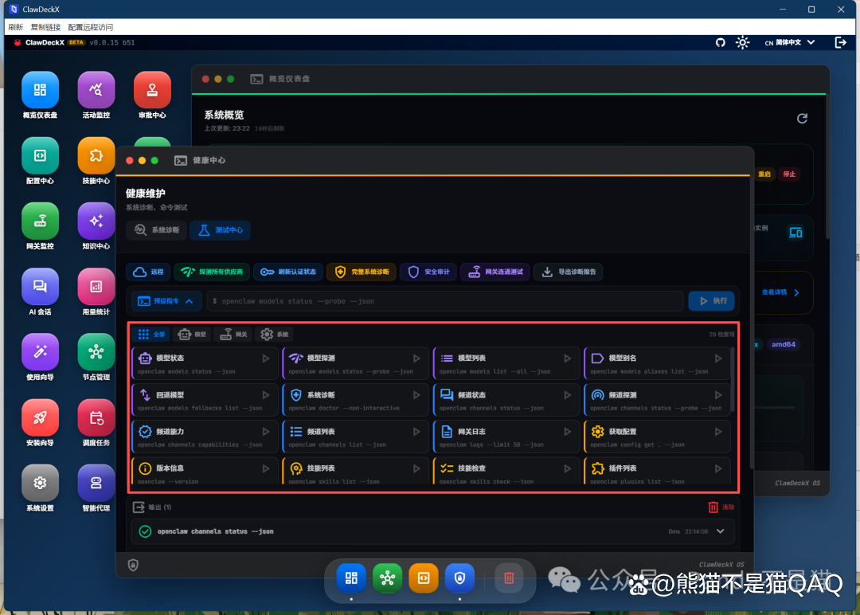
Task: Open the 简体中文 language dropdown
Action: click(789, 42)
